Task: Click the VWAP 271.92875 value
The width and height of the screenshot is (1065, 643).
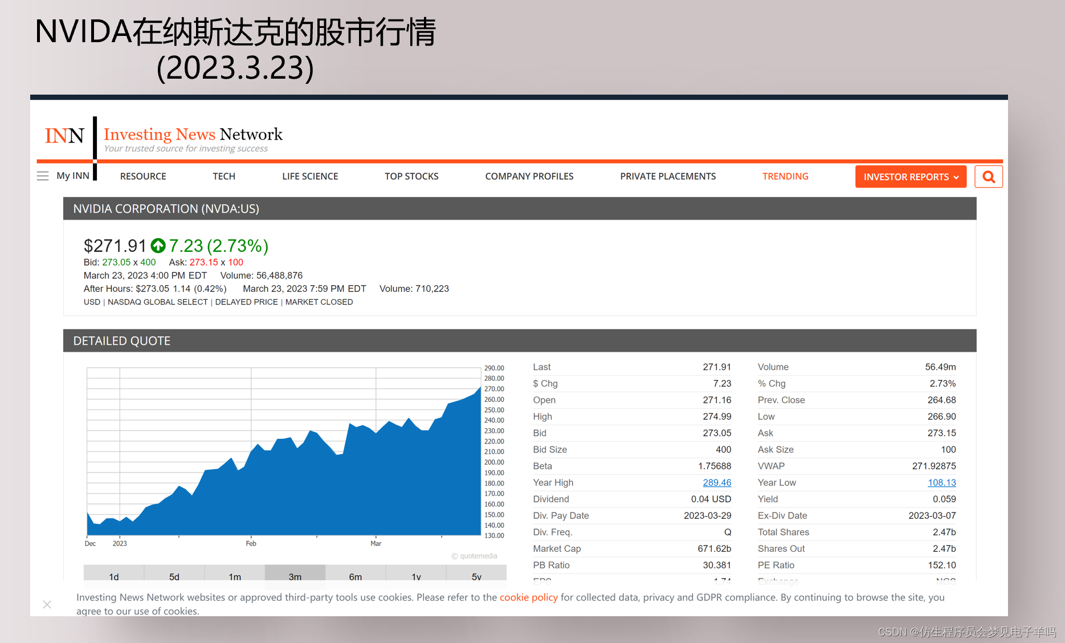Action: tap(934, 466)
